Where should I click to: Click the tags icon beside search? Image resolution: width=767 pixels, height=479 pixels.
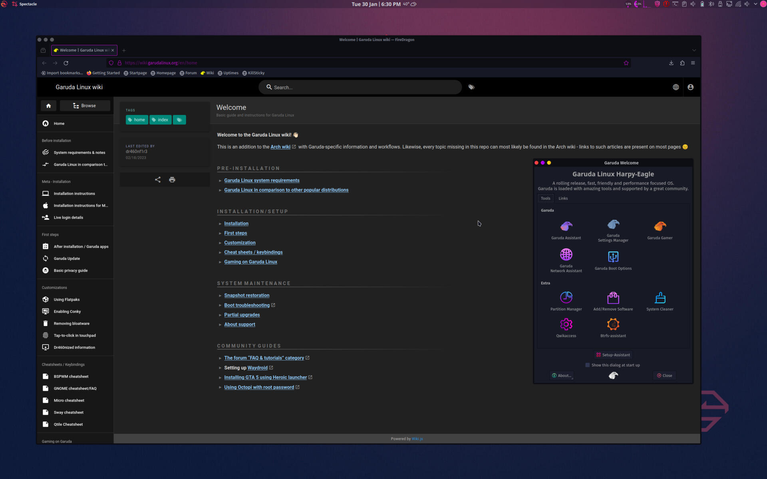(x=471, y=87)
